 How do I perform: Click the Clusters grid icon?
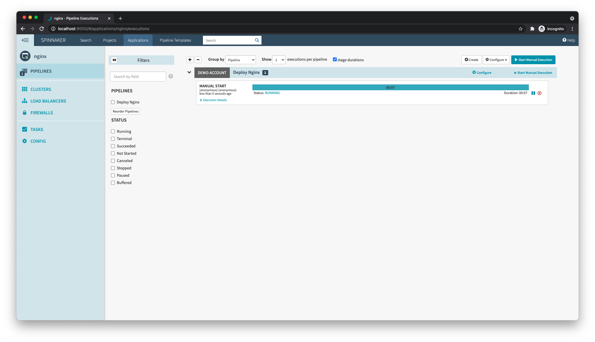point(25,89)
